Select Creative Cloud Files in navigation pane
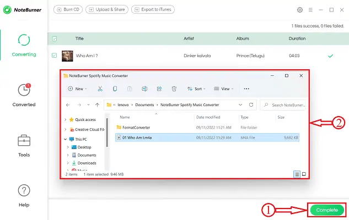 tap(87, 129)
